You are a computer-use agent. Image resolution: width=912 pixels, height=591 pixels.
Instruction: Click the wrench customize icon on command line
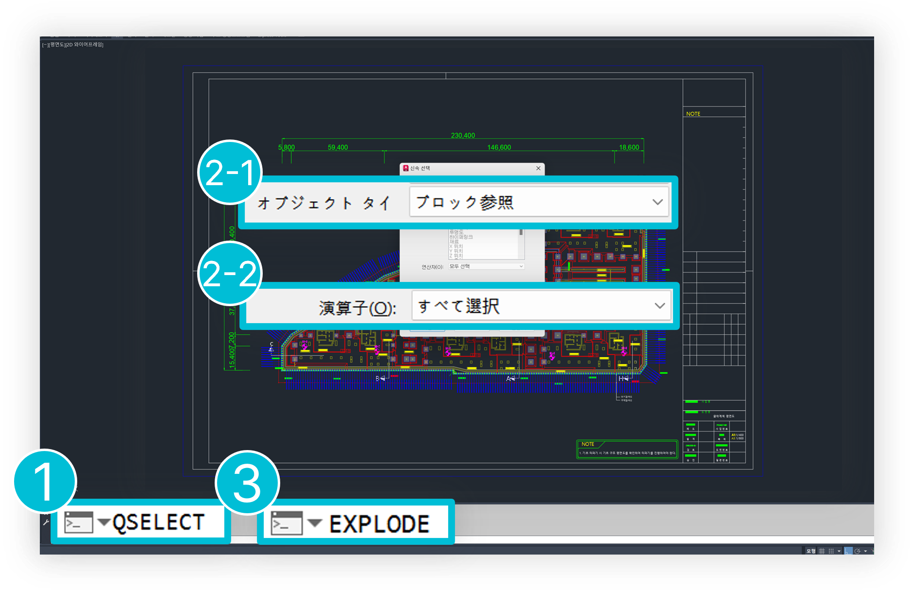pos(46,522)
